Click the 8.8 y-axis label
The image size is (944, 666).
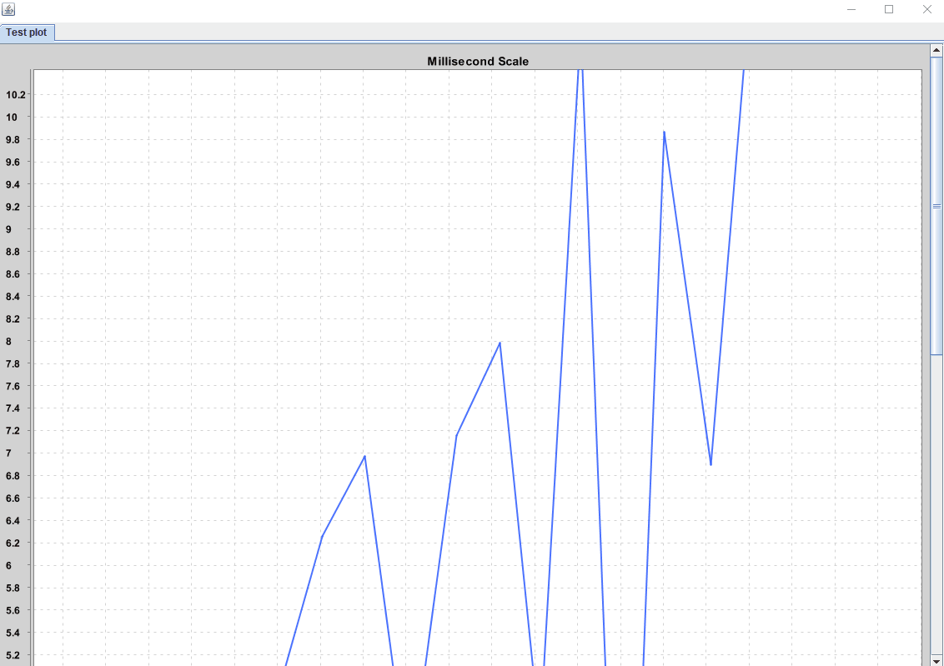[x=13, y=252]
